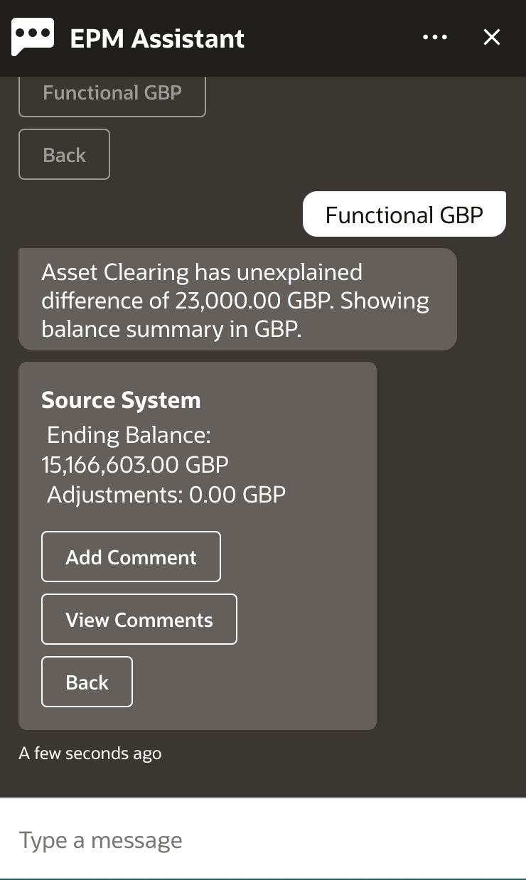The image size is (526, 880).
Task: Choose the Functional GBP option button
Action: (112, 92)
